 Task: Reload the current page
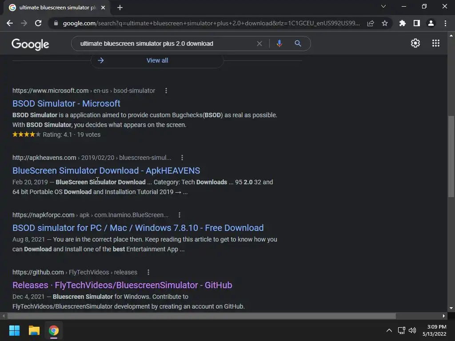pyautogui.click(x=38, y=23)
